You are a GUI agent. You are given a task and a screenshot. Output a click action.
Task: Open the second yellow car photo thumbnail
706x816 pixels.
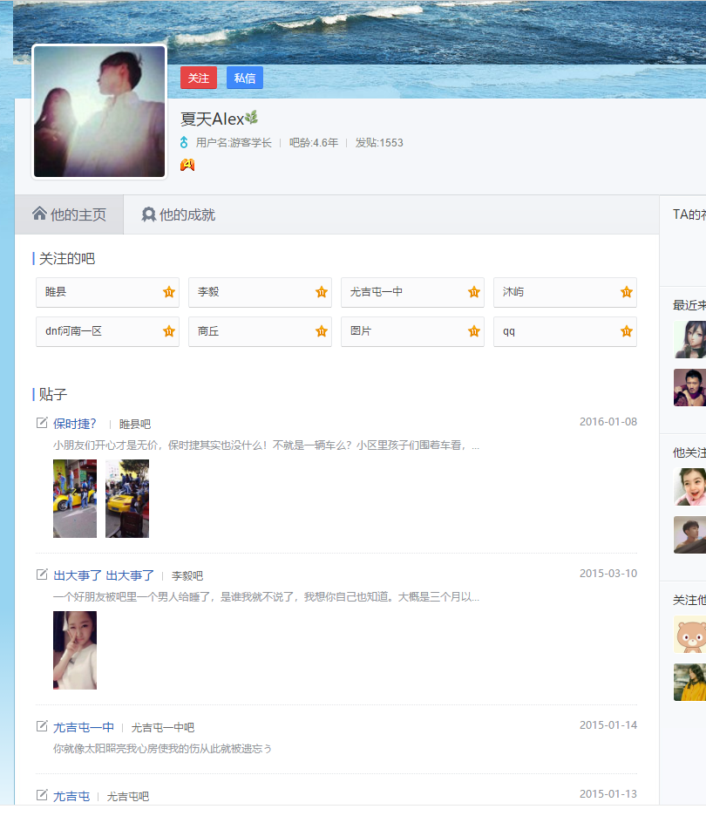click(127, 498)
